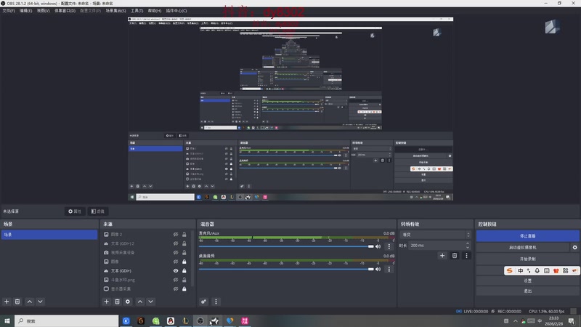The image size is (581, 327).
Task: Open 桌面音频 channel options three dots
Action: point(389,269)
